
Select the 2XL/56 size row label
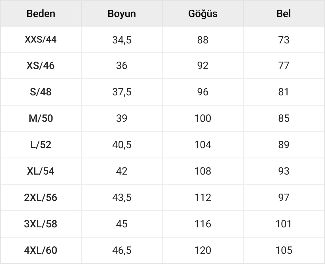41,198
